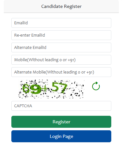Click the green number 69 in the captcha

32,89
